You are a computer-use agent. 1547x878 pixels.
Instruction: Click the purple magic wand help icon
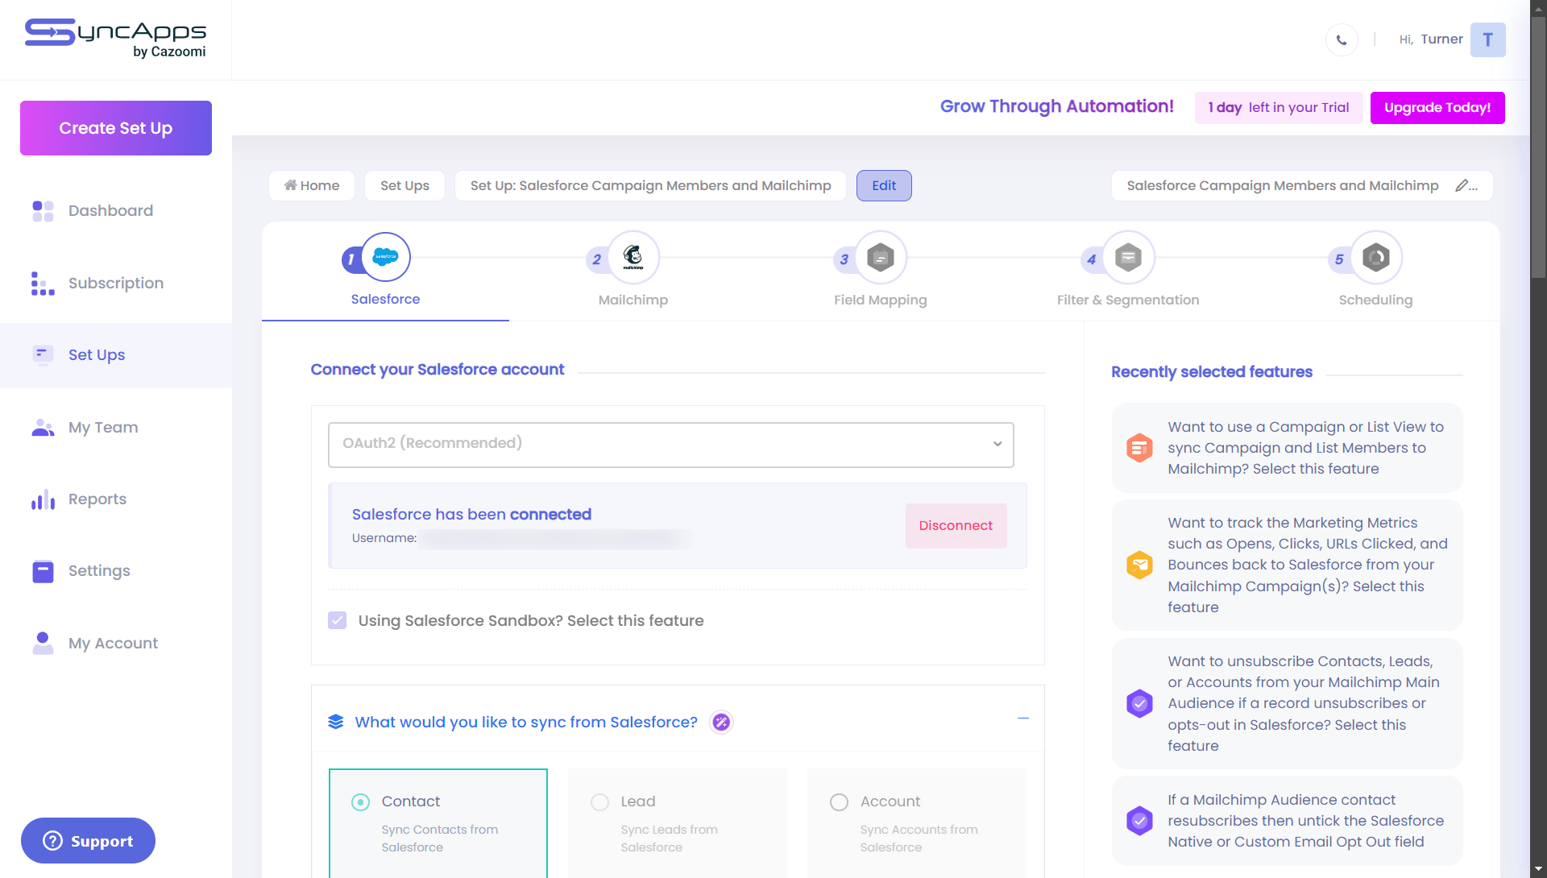point(721,723)
